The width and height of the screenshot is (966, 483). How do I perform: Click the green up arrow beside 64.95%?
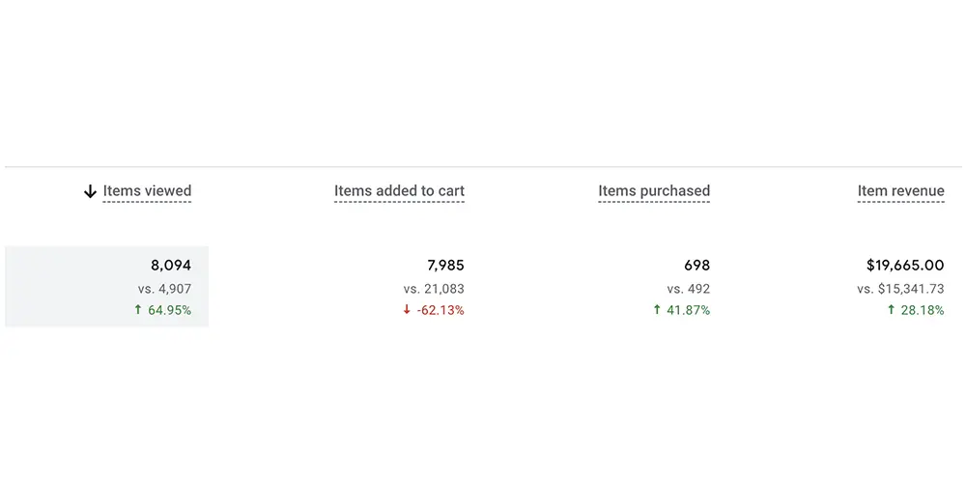[x=138, y=310]
